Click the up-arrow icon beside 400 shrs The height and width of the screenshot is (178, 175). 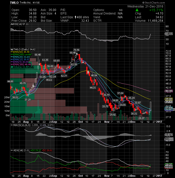(75, 17)
